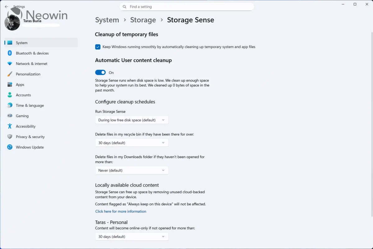Expand the Downloads folder cleanup dropdown
Screen dimensions: 373x249
pyautogui.click(x=131, y=170)
